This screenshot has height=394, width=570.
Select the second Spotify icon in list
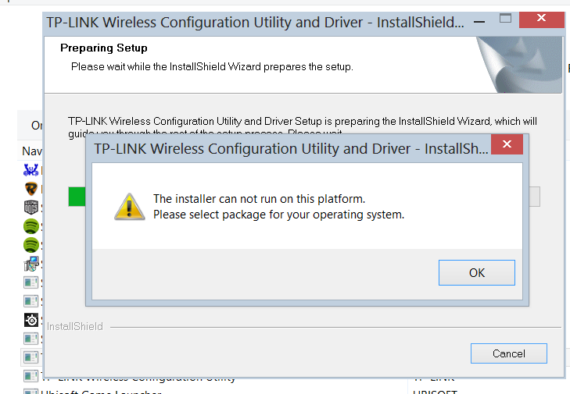[31, 245]
